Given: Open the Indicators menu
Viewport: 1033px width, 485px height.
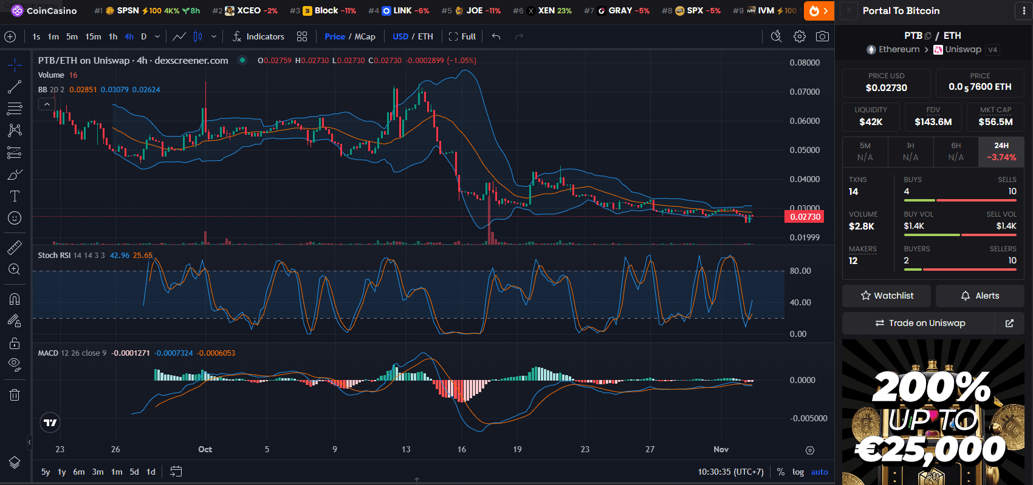Looking at the screenshot, I should click(258, 36).
